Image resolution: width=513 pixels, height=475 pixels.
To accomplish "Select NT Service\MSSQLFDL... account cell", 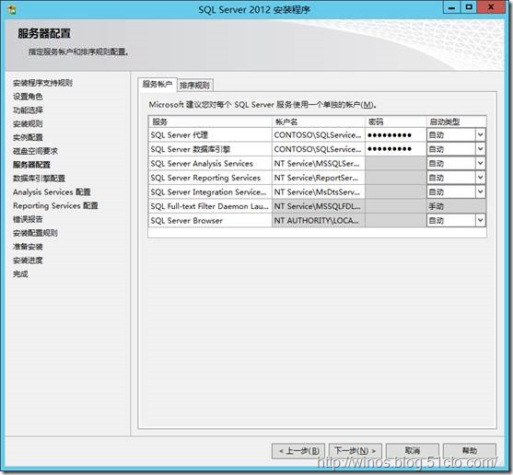I will [319, 206].
